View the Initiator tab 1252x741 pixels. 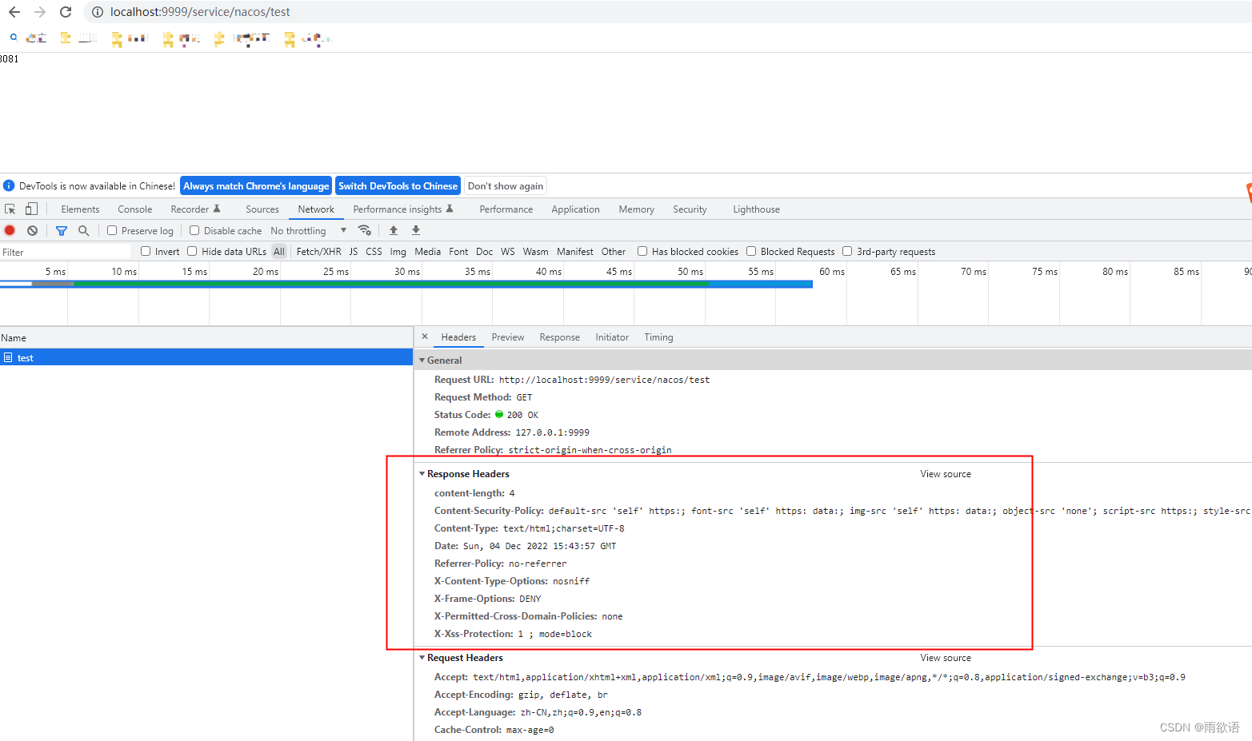point(612,337)
